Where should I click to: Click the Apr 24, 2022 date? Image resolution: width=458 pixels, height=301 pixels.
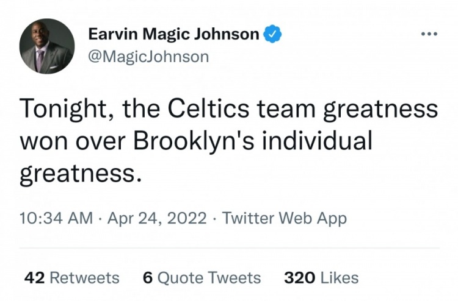point(157,218)
